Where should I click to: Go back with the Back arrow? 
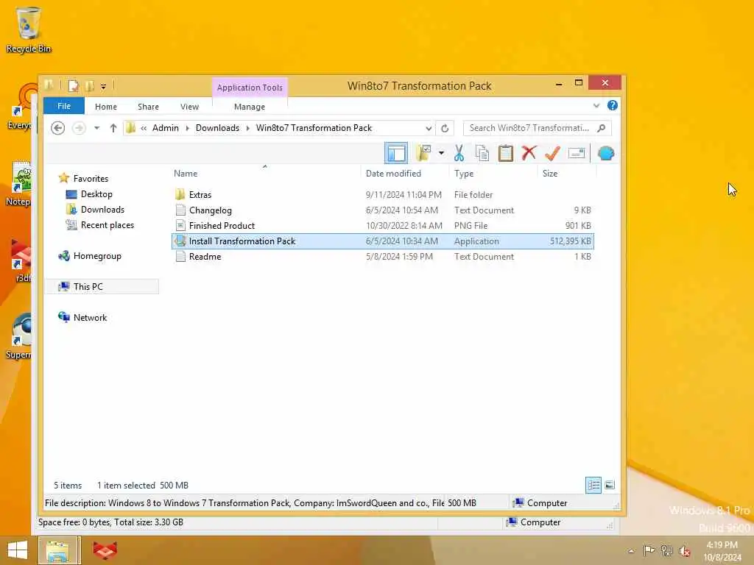click(57, 128)
